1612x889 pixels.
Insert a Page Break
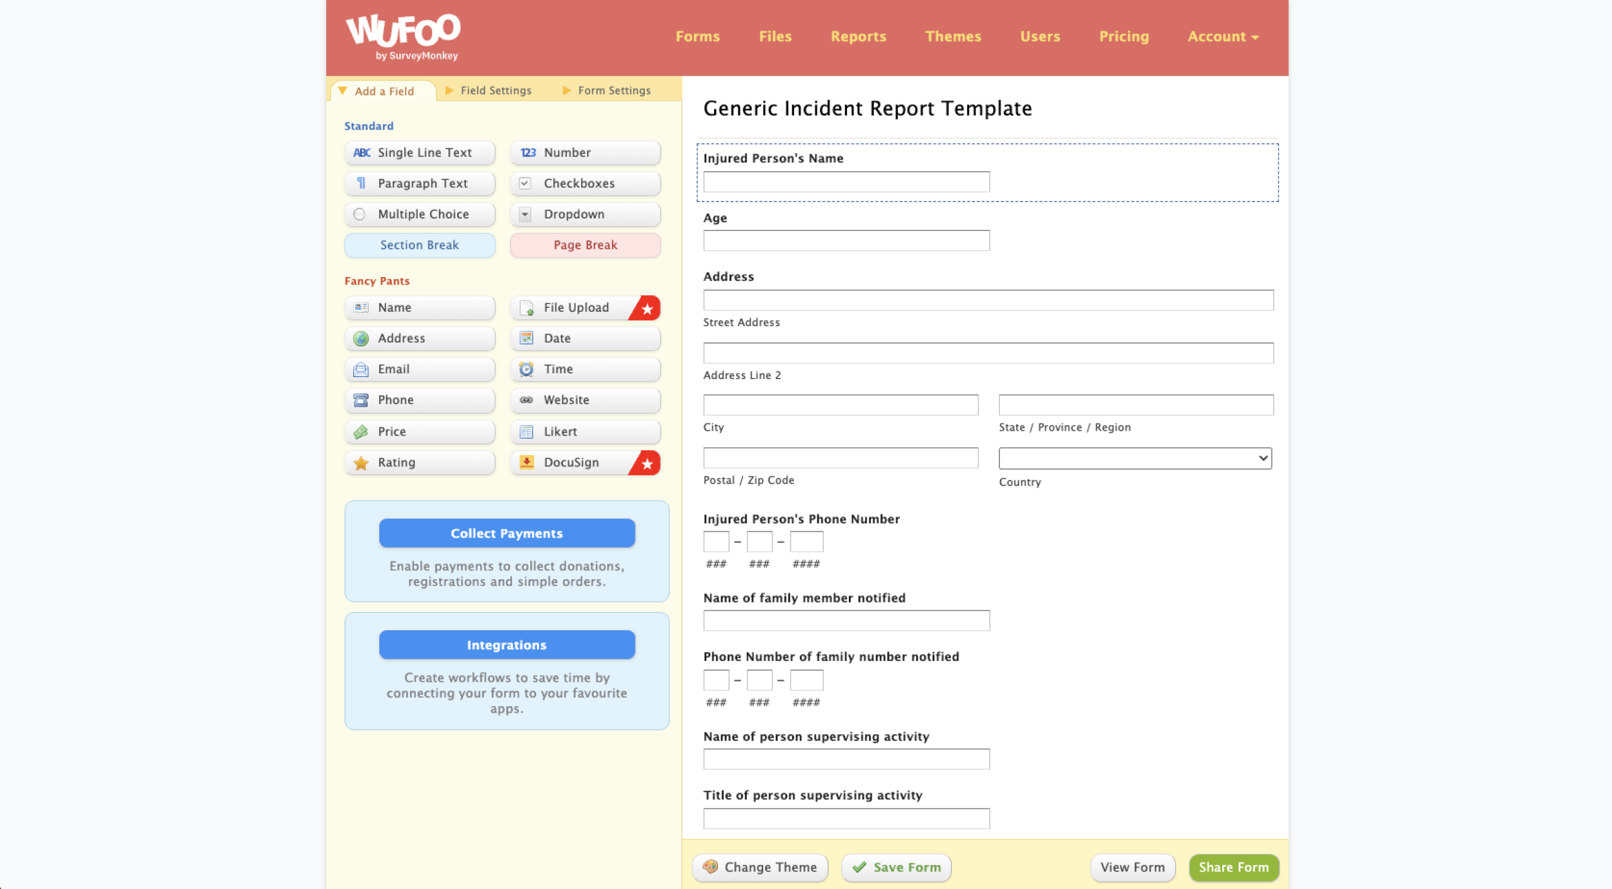tap(585, 245)
